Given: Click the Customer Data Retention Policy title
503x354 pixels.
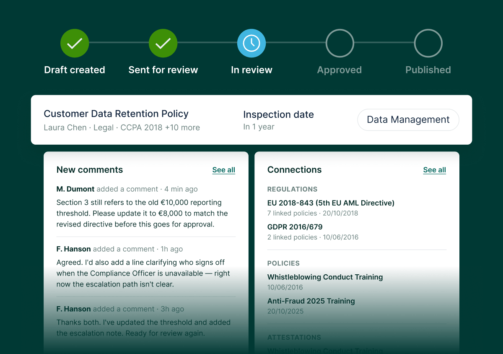Looking at the screenshot, I should tap(116, 114).
